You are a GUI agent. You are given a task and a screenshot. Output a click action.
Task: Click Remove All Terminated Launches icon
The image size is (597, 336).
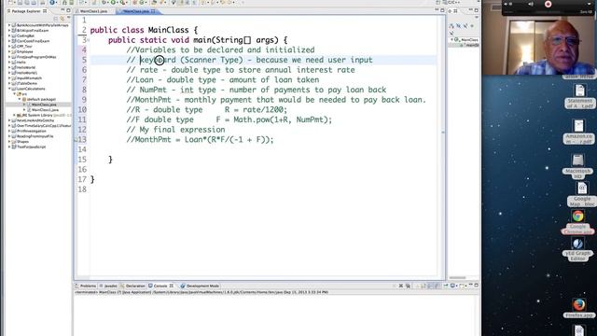click(x=408, y=286)
